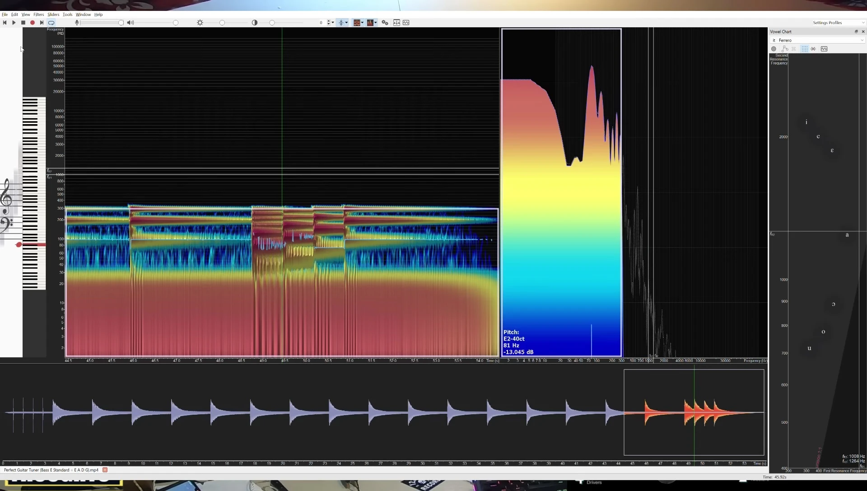Open settings via the gears icon
This screenshot has height=491, width=867.
(385, 23)
